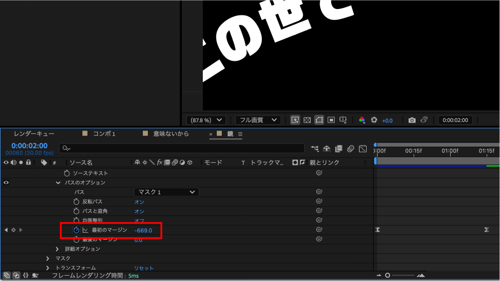
Task: Click the reset exposure aperture icon
Action: click(x=374, y=120)
